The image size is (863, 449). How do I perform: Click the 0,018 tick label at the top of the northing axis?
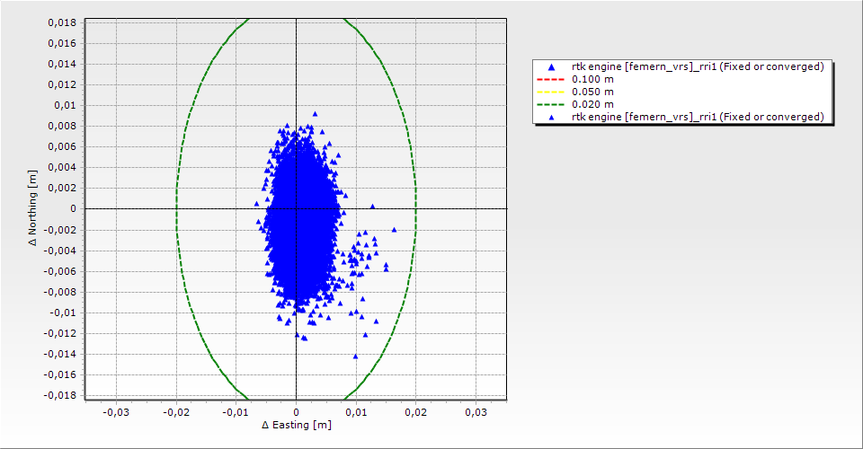[60, 22]
